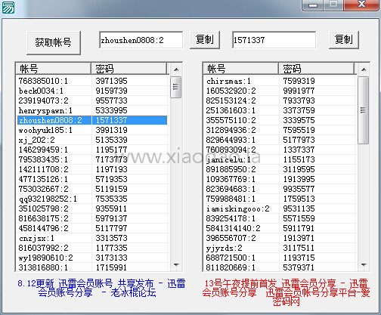Image resolution: width=381 pixels, height=315 pixels.
Task: Sort right list by 密码 column header
Action: 316,69
